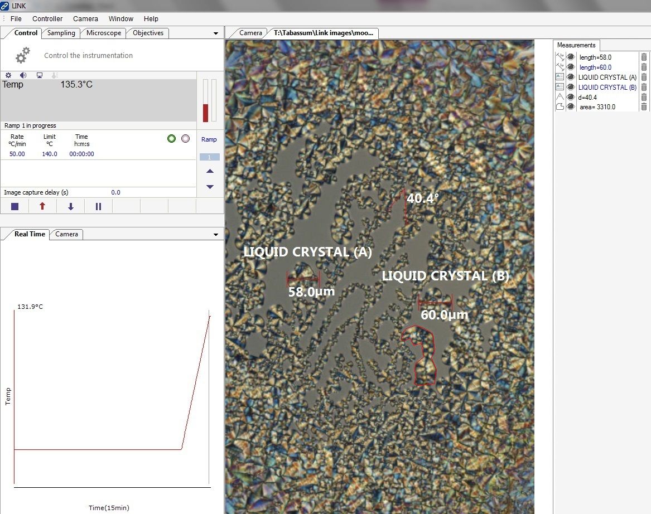The height and width of the screenshot is (514, 651).
Task: Click the LINK app logo in title bar
Action: (x=4, y=6)
